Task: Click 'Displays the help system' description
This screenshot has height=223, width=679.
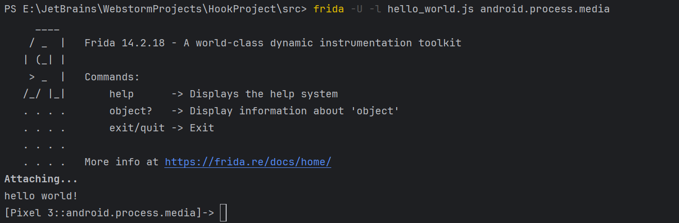Action: tap(264, 94)
